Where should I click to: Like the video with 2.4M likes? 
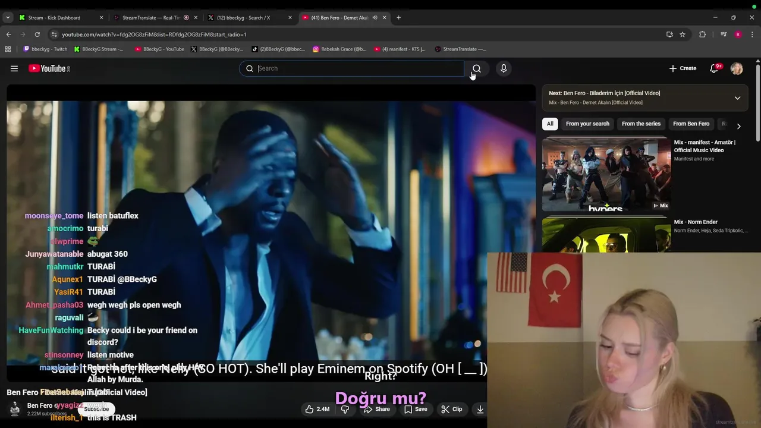pyautogui.click(x=317, y=409)
